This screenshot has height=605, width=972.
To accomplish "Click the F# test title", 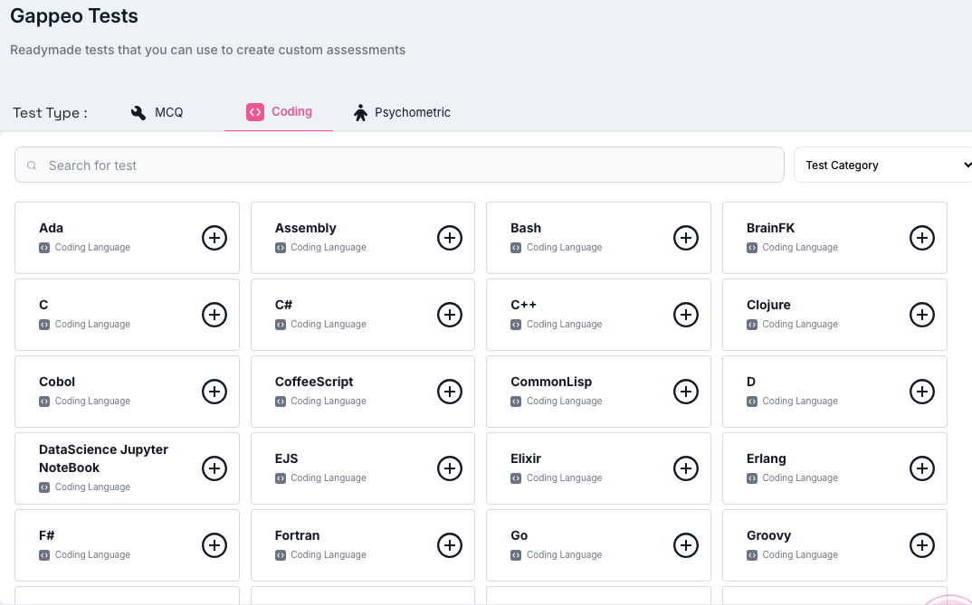I will pos(46,535).
